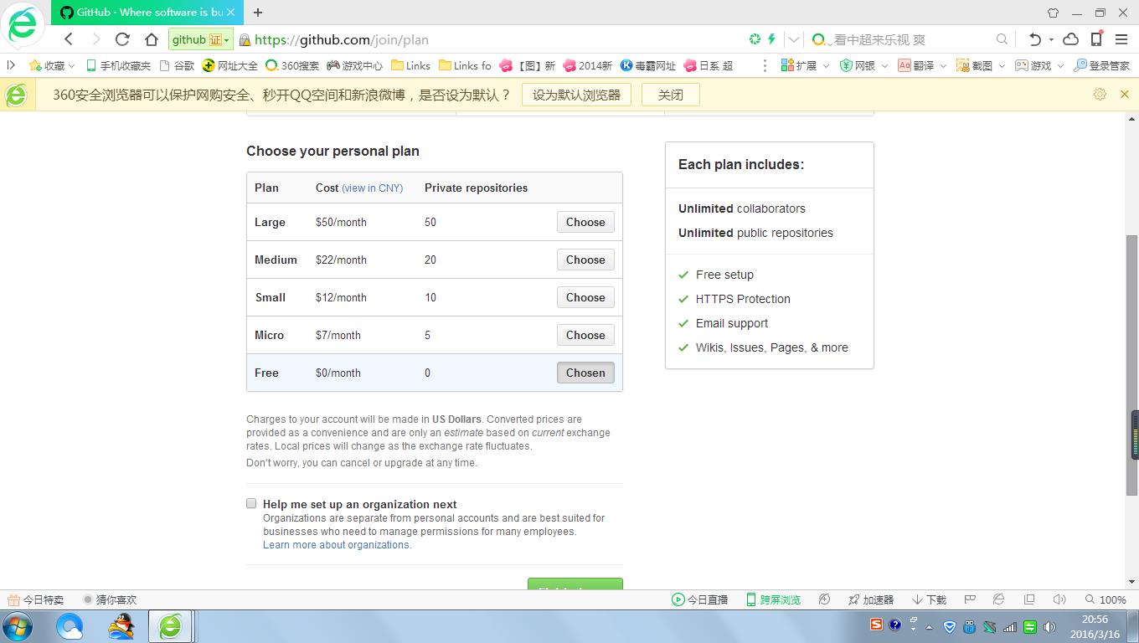Image resolution: width=1139 pixels, height=643 pixels.
Task: Close the GitHub tab
Action: [230, 13]
